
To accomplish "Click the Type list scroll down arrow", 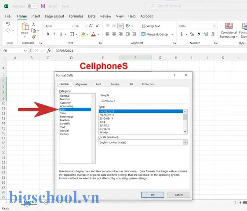I will 185,132.
